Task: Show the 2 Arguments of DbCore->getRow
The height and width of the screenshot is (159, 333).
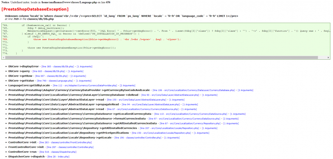Action: click(78, 76)
